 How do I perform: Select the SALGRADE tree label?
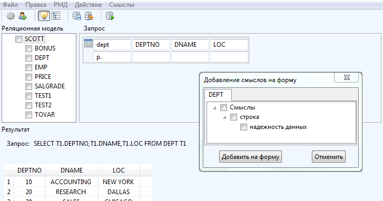50,86
